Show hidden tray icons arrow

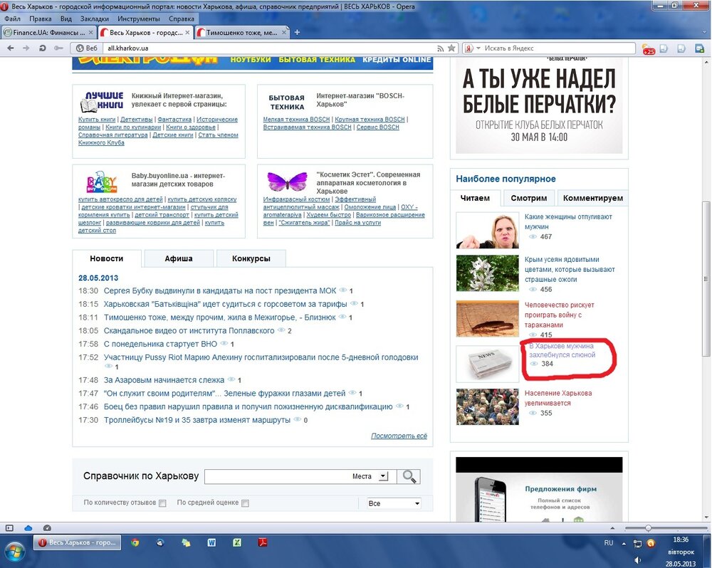(624, 544)
